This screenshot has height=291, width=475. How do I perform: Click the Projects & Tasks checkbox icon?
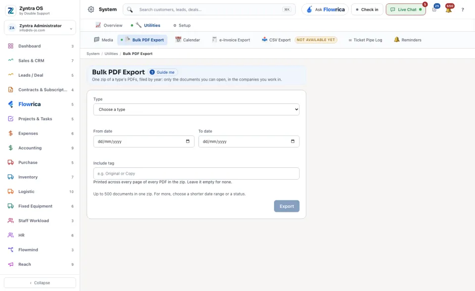[x=10, y=119]
